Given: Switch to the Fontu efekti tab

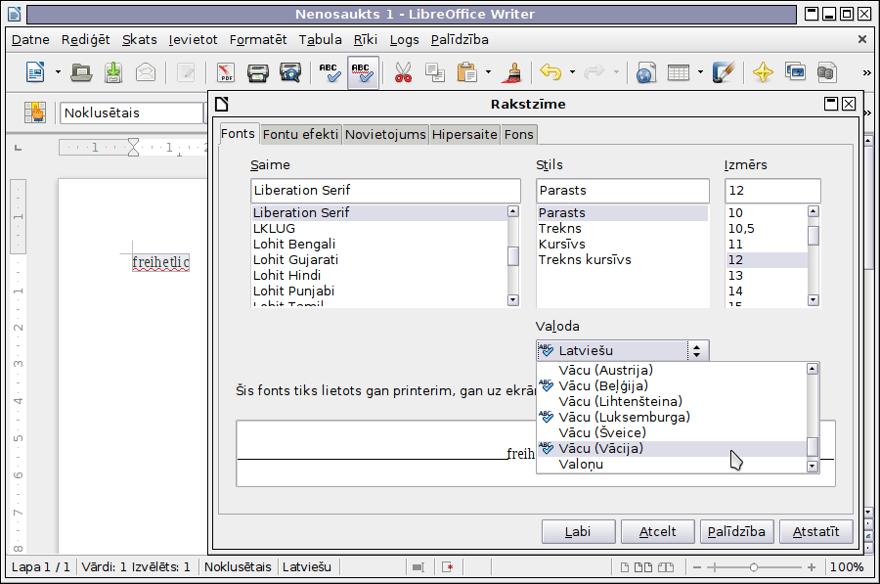Looking at the screenshot, I should click(301, 135).
